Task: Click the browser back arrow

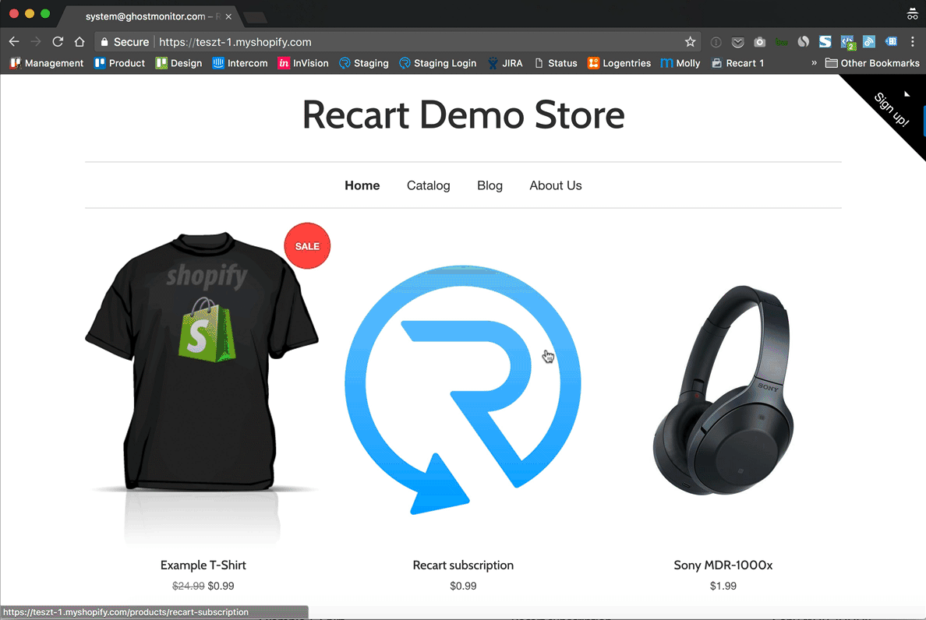Action: tap(14, 42)
